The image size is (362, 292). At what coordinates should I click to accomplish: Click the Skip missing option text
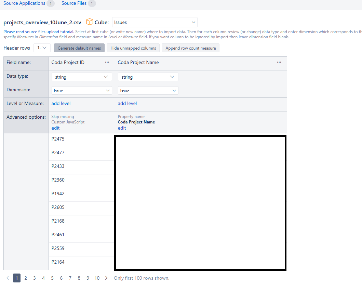63,117
